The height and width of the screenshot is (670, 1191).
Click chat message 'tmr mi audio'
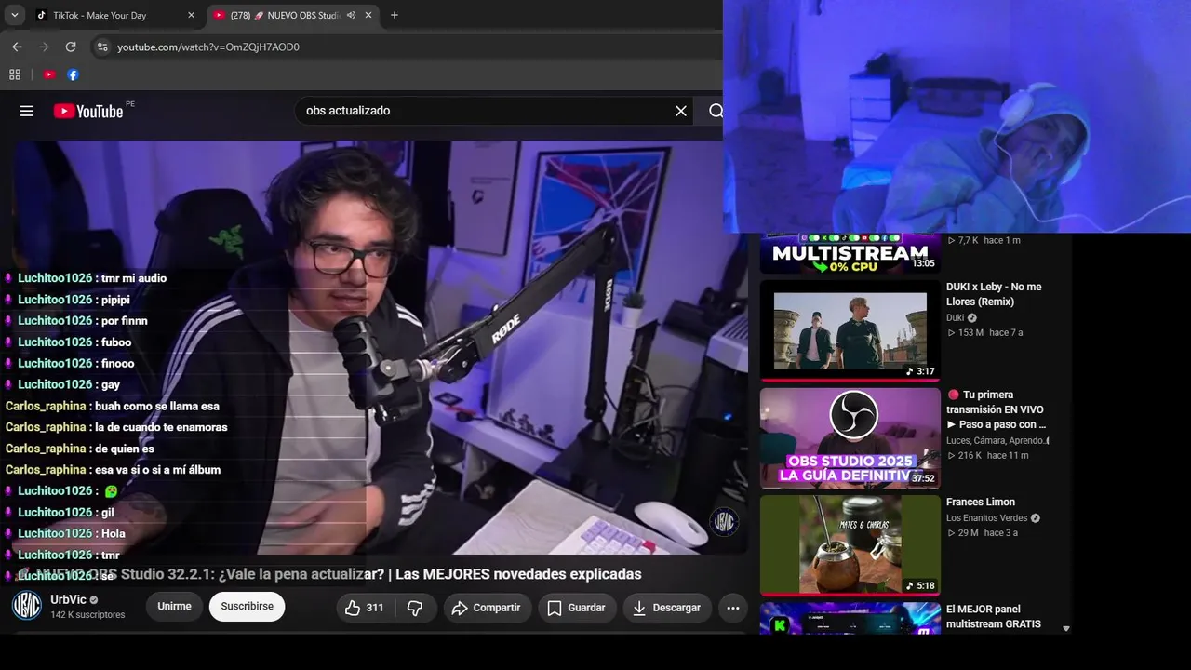[134, 278]
